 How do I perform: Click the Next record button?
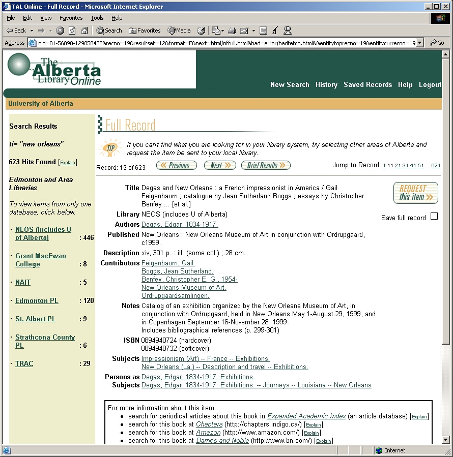pos(220,165)
